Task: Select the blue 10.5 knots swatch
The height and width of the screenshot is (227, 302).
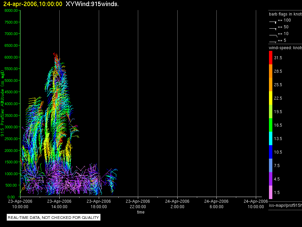Action: click(271, 152)
